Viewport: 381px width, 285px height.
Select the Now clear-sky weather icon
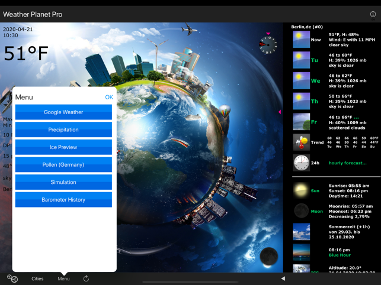tap(301, 40)
